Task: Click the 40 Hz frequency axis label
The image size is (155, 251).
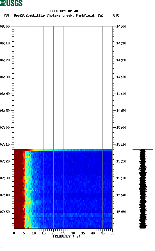Action: (93, 233)
